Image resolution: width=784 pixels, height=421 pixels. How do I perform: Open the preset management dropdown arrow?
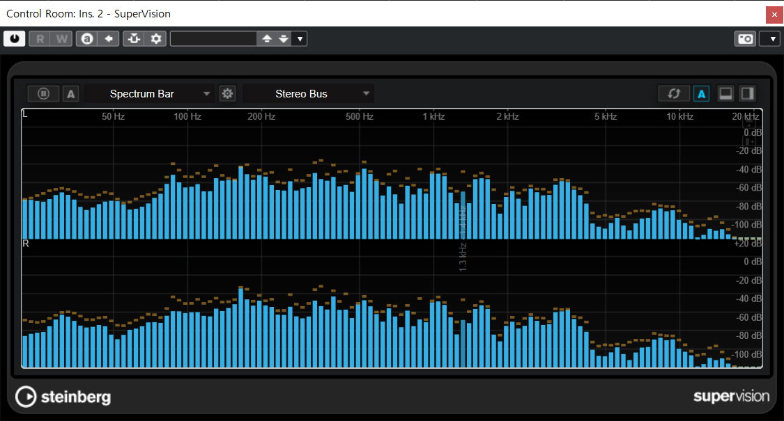pos(300,39)
